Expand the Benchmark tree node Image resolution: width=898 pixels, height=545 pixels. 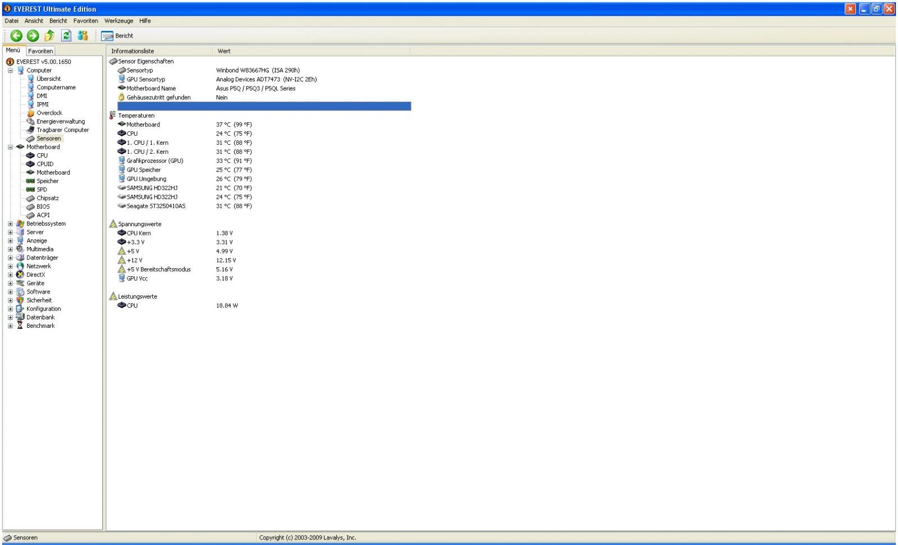(10, 326)
